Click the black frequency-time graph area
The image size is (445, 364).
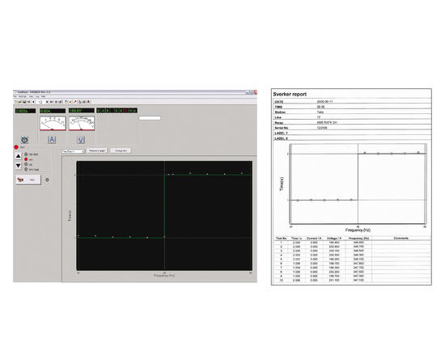[164, 216]
